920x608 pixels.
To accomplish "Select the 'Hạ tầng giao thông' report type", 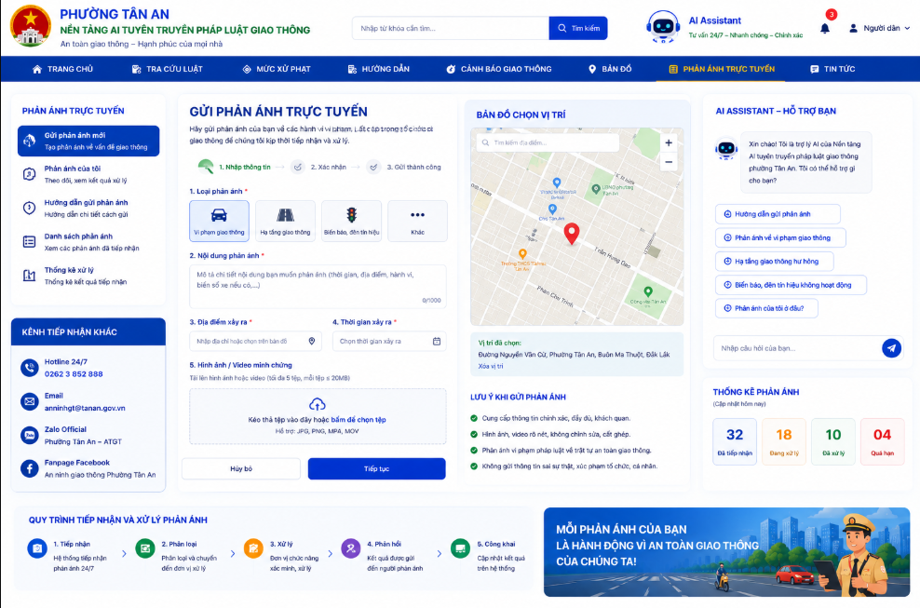I will (285, 221).
